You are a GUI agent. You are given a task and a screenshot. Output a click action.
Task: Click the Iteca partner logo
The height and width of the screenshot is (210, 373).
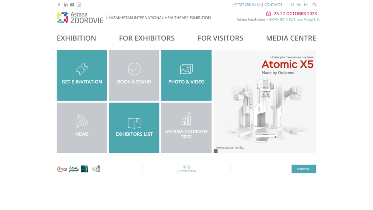click(62, 169)
